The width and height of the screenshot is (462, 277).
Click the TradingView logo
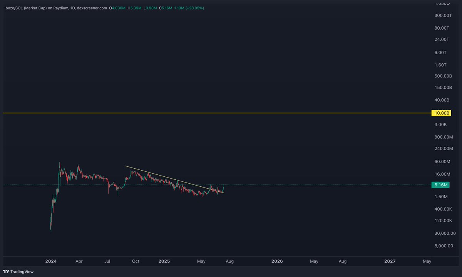19,272
